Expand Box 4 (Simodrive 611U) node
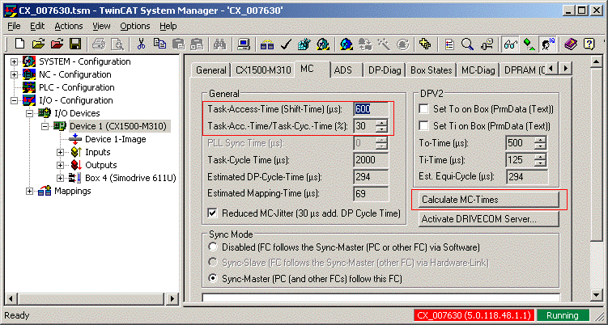608x325 pixels. pos(60,178)
